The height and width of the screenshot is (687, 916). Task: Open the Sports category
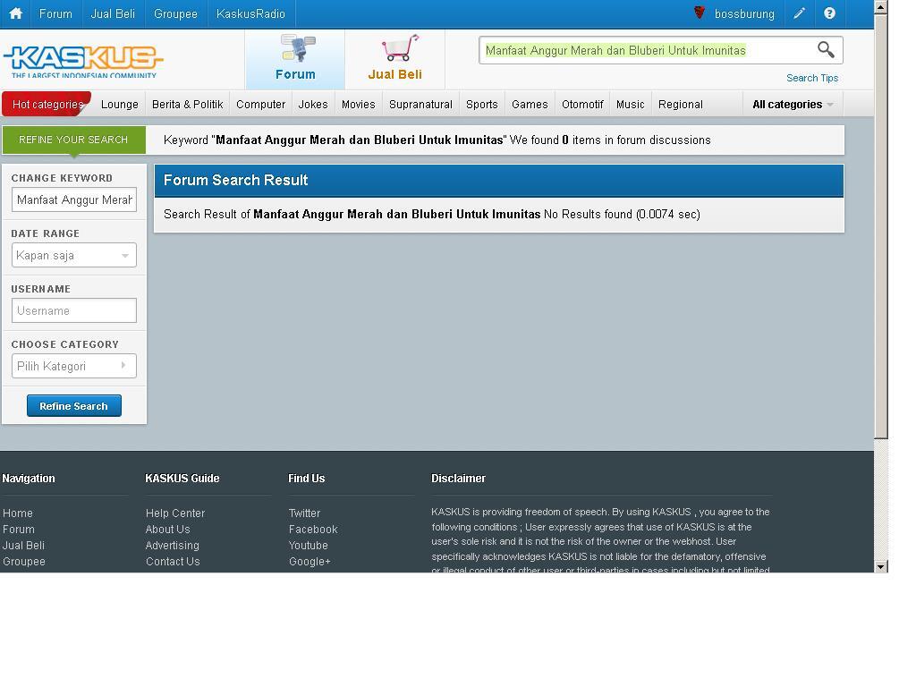pos(482,105)
